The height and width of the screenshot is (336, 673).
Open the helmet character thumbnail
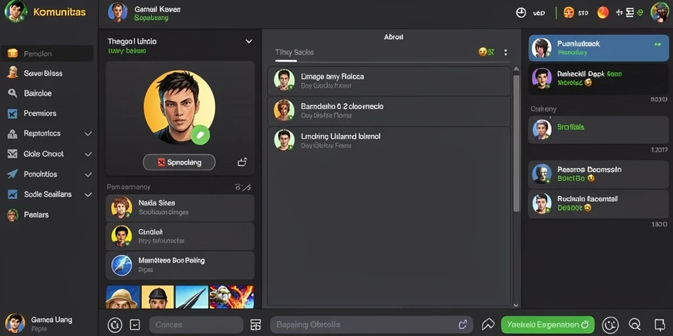158,297
